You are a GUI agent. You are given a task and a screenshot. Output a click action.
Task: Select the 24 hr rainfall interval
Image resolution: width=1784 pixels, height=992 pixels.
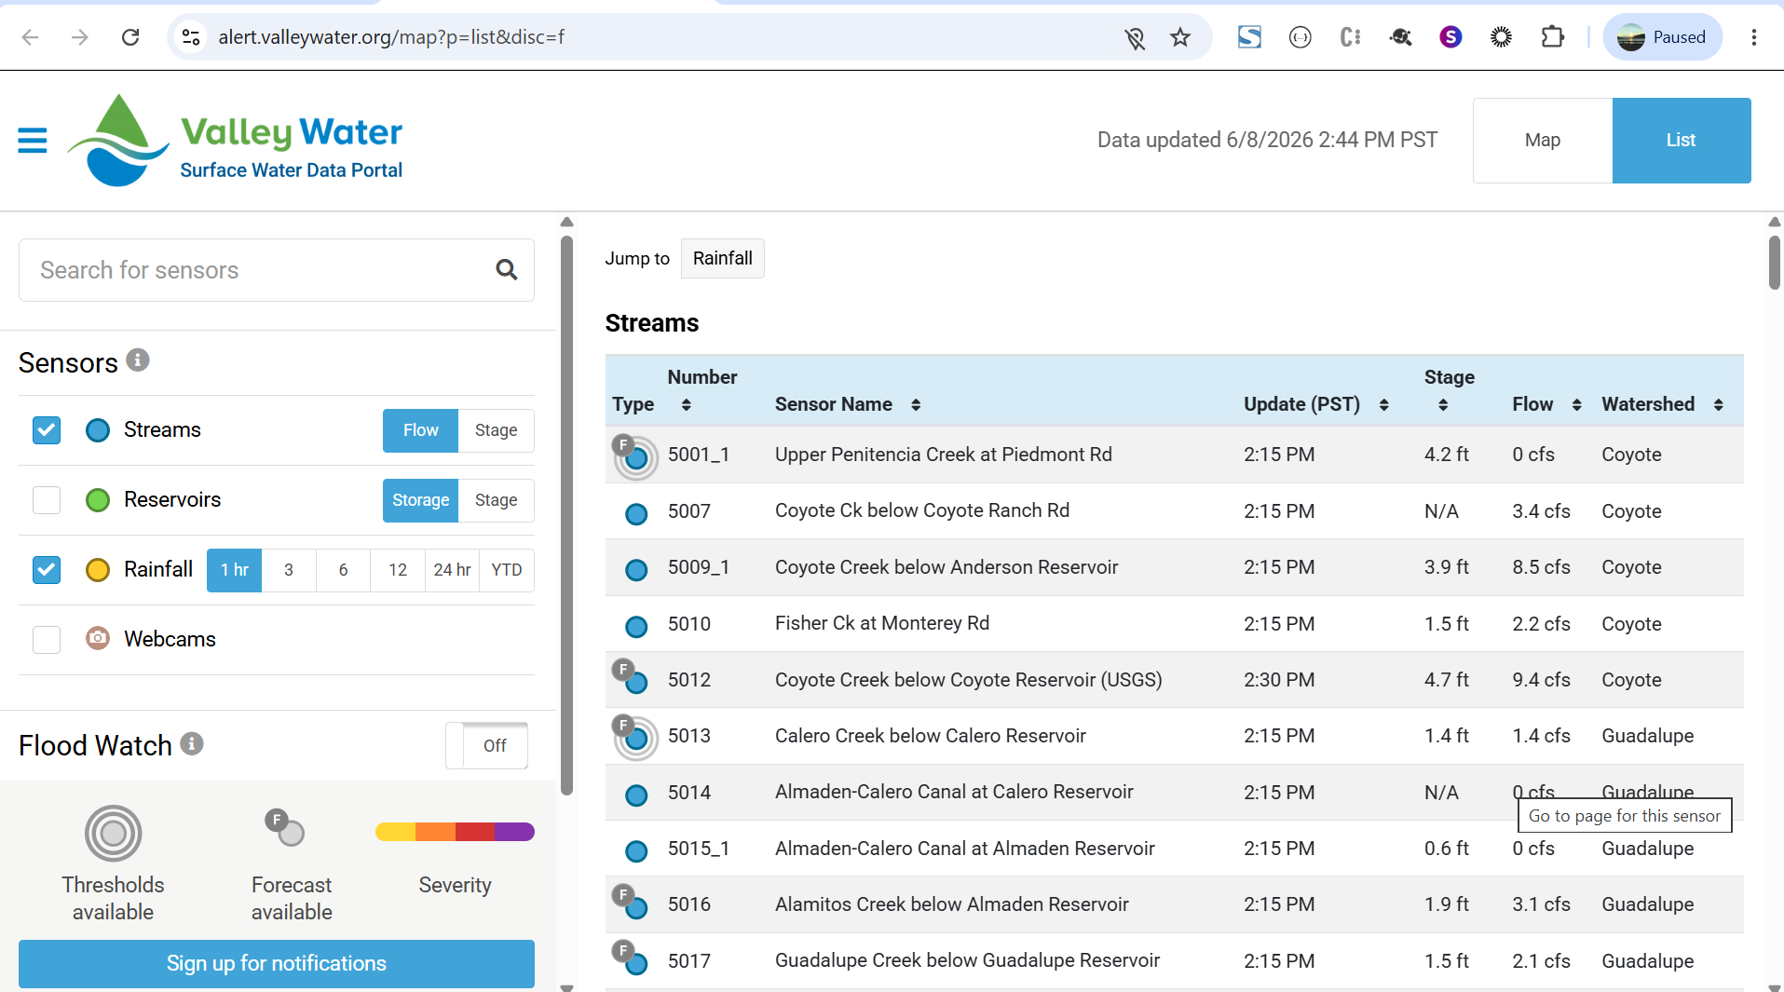tap(452, 570)
